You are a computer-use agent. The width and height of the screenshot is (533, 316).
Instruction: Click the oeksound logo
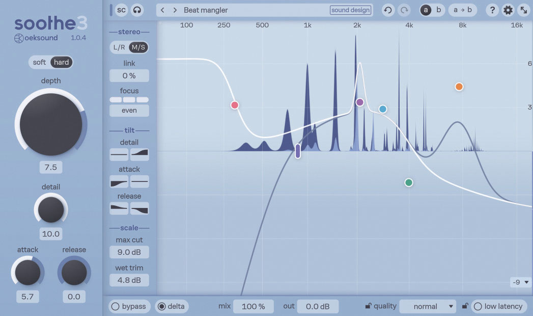[x=36, y=38]
